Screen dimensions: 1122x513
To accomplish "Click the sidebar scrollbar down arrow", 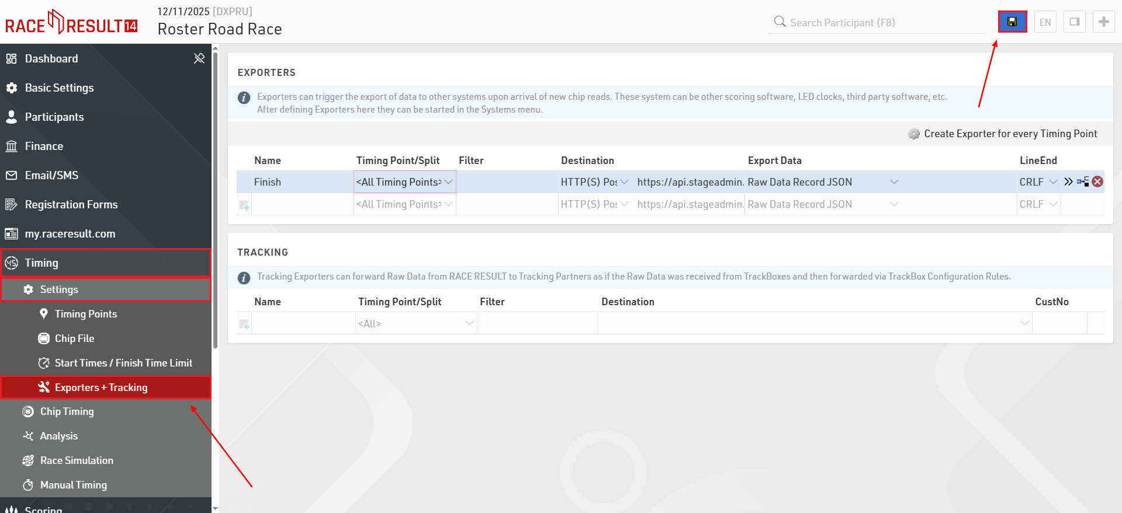I will (215, 508).
